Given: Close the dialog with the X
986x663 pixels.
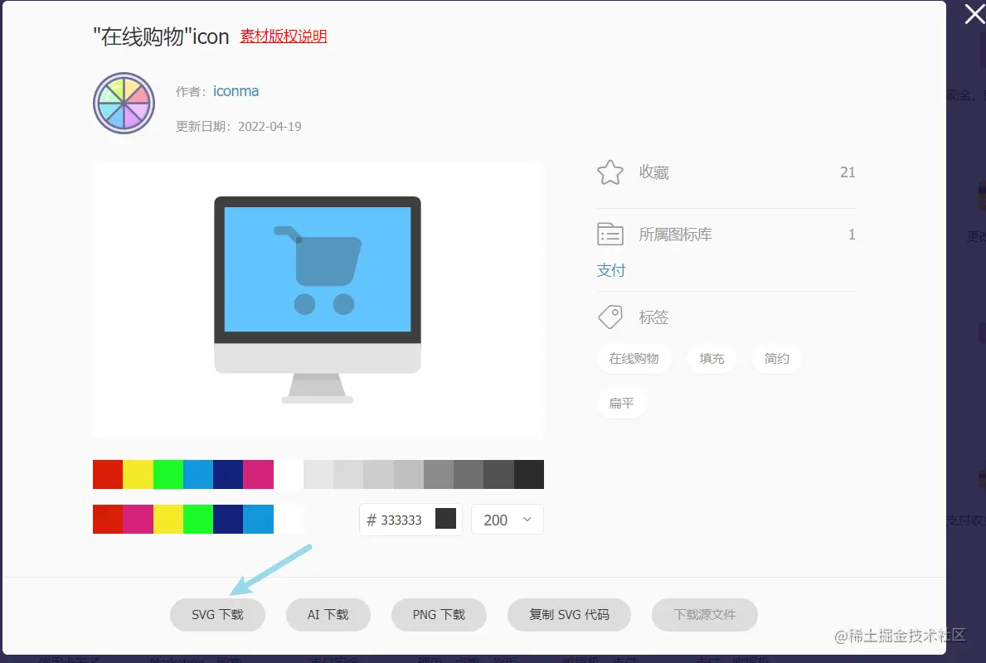Looking at the screenshot, I should click(974, 13).
